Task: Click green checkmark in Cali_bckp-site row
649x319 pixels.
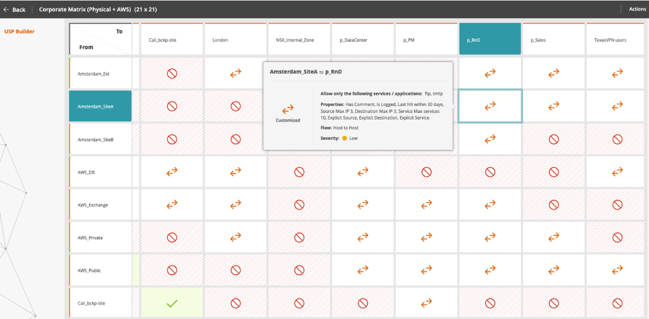Action: click(172, 303)
